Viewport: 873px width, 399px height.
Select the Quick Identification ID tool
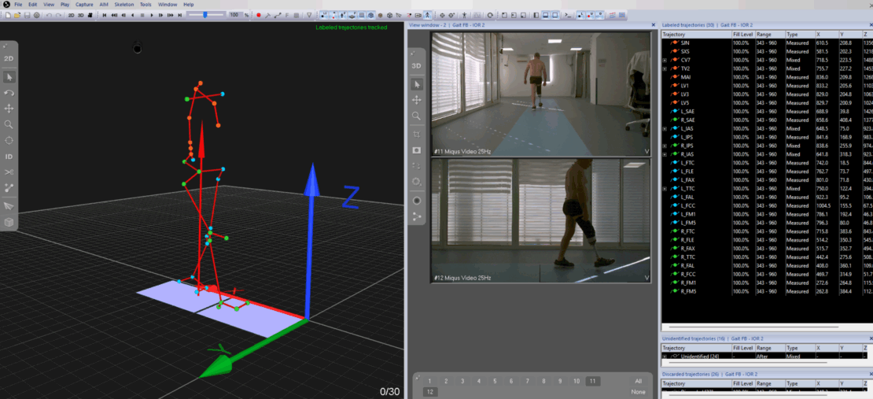(9, 157)
